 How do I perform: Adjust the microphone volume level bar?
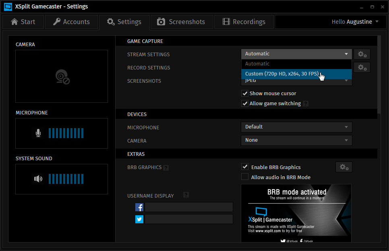tap(66, 133)
